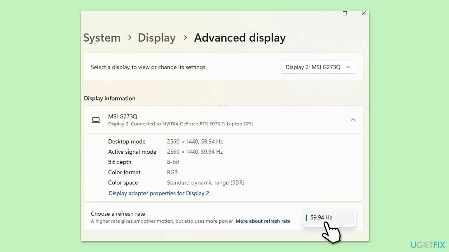Open More about refresh rate link

(x=263, y=221)
